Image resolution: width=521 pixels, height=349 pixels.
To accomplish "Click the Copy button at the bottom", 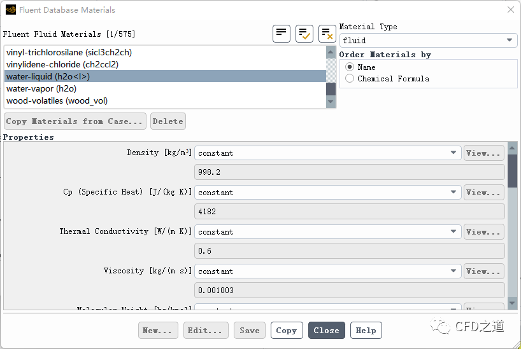I will 287,331.
